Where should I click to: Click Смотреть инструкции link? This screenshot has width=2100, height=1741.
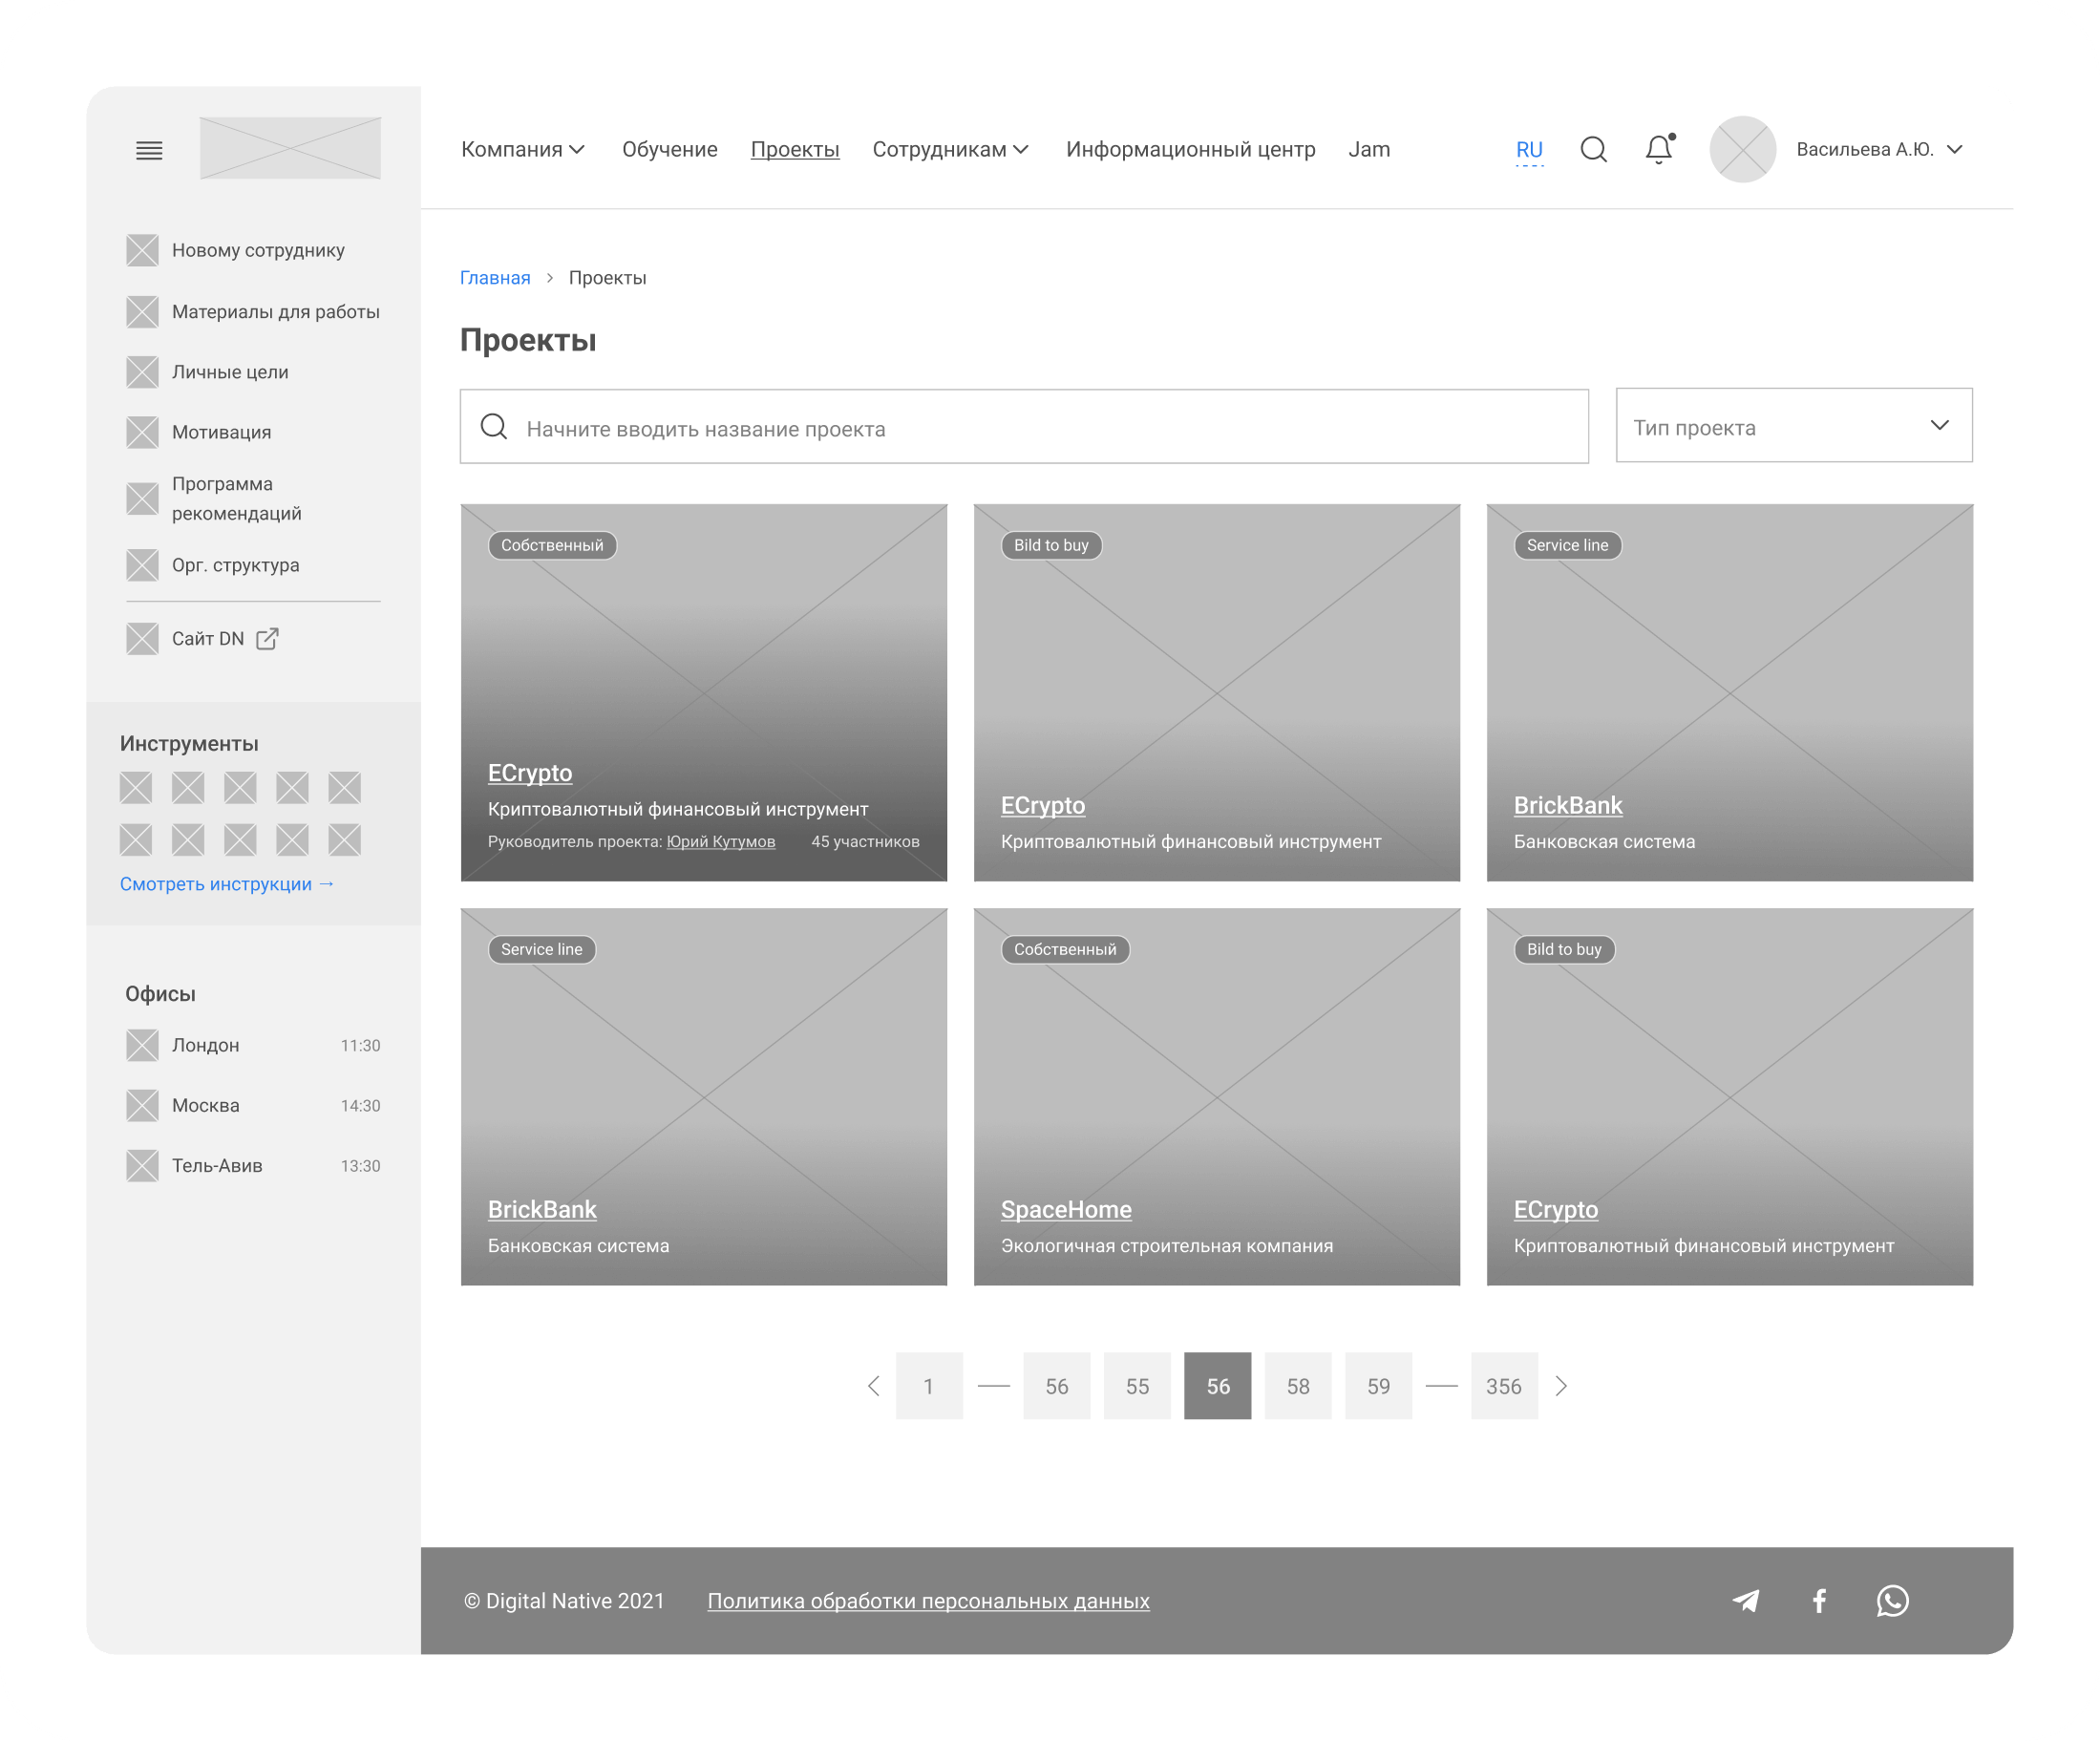(227, 884)
